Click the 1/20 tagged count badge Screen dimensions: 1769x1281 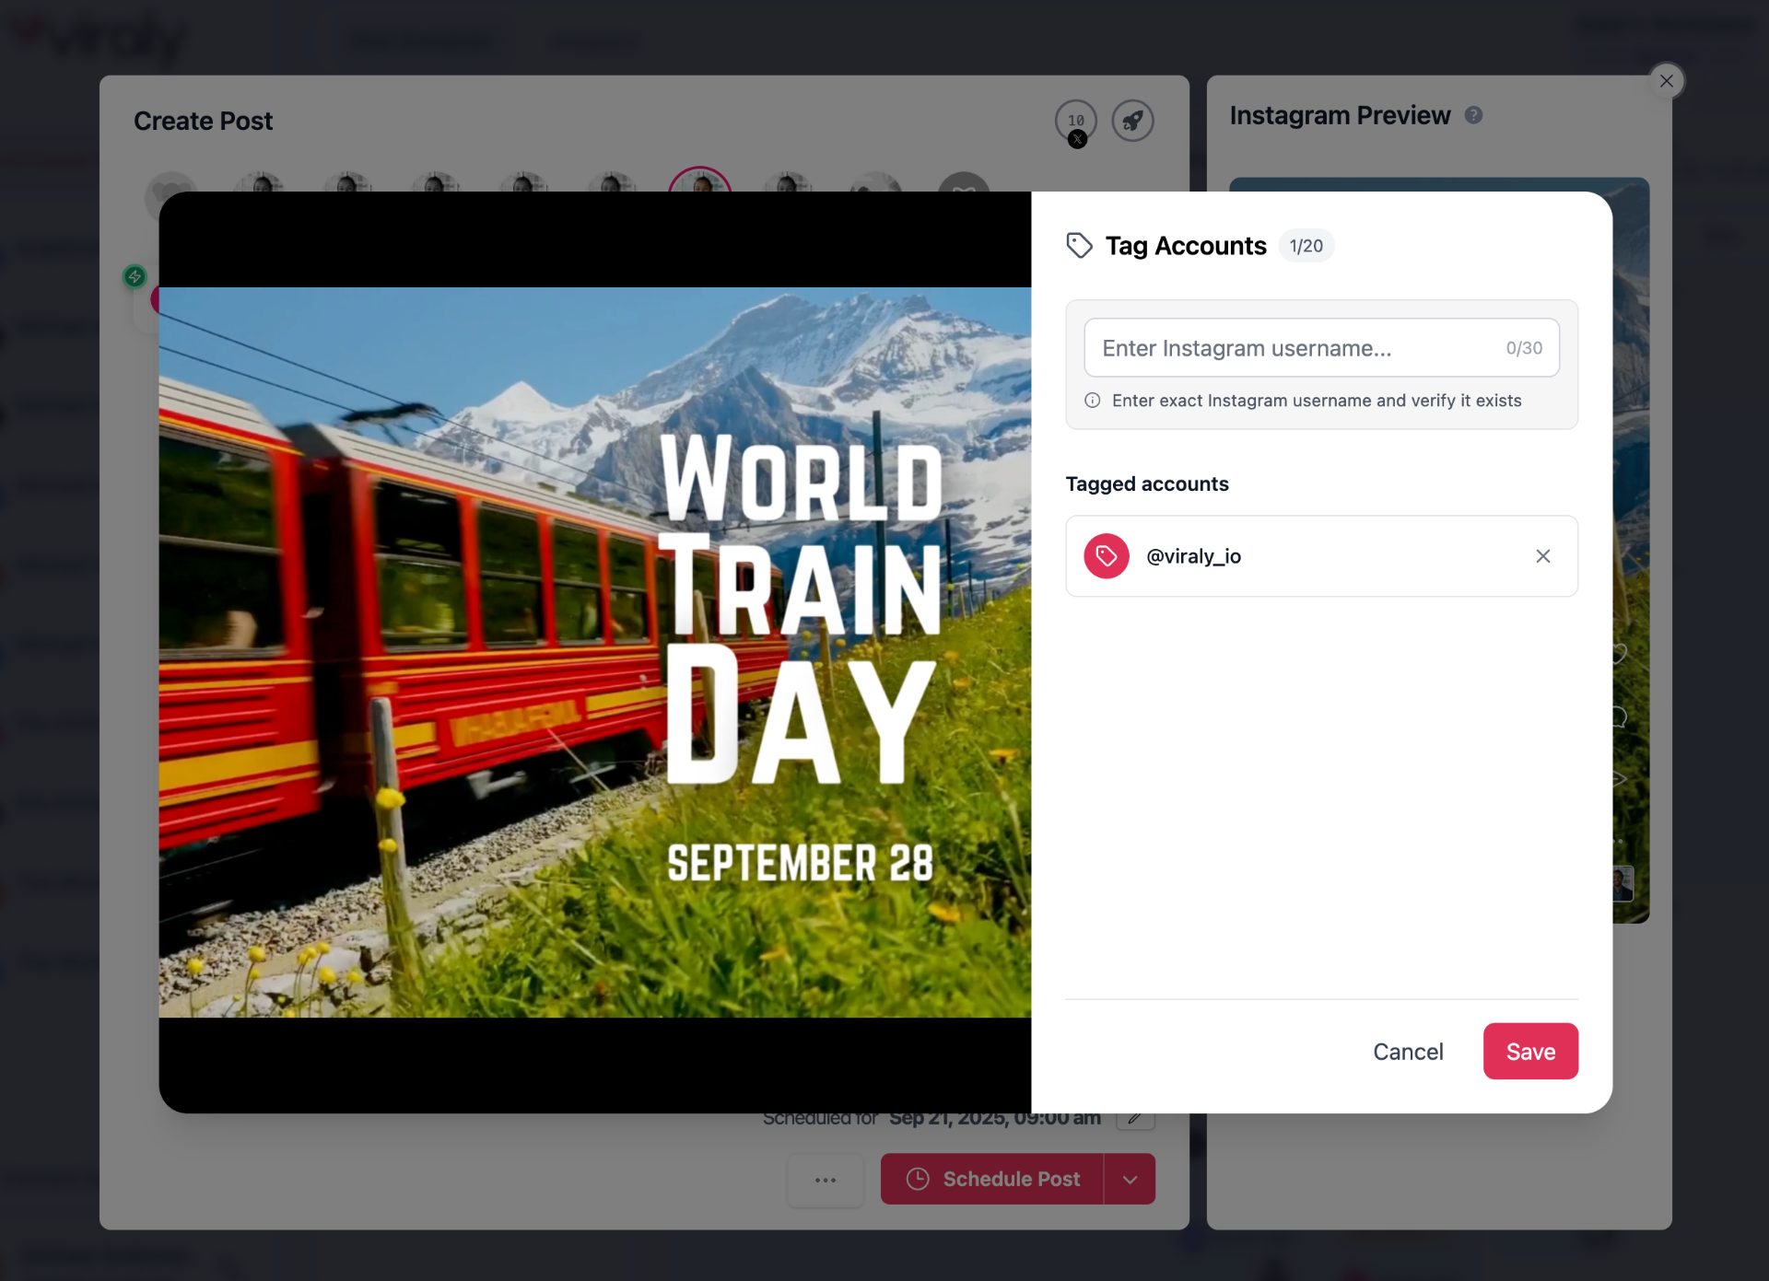(x=1306, y=246)
